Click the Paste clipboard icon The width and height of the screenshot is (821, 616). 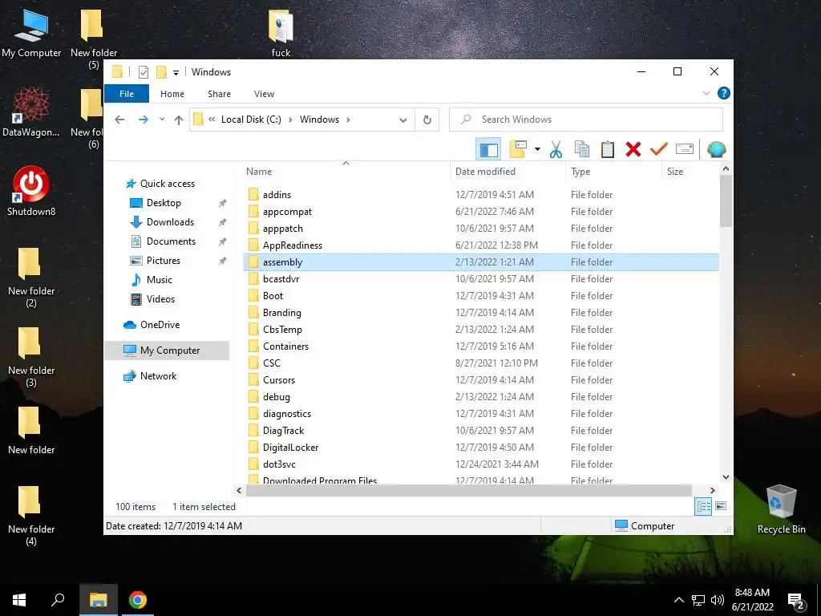(608, 150)
